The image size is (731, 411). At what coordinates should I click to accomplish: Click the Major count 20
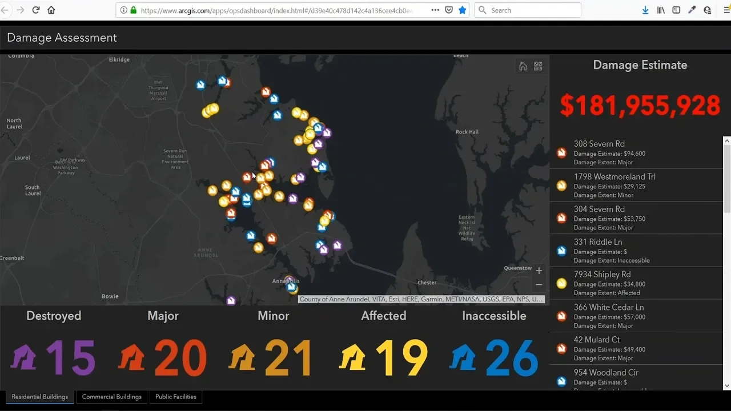(180, 358)
